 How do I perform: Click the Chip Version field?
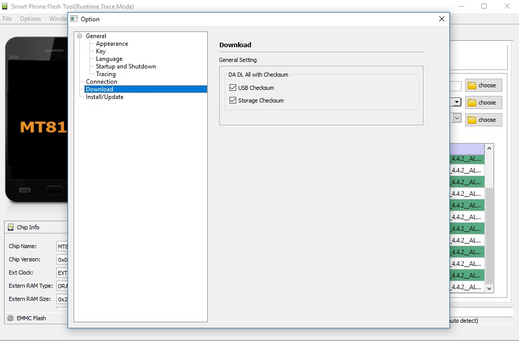click(x=62, y=260)
